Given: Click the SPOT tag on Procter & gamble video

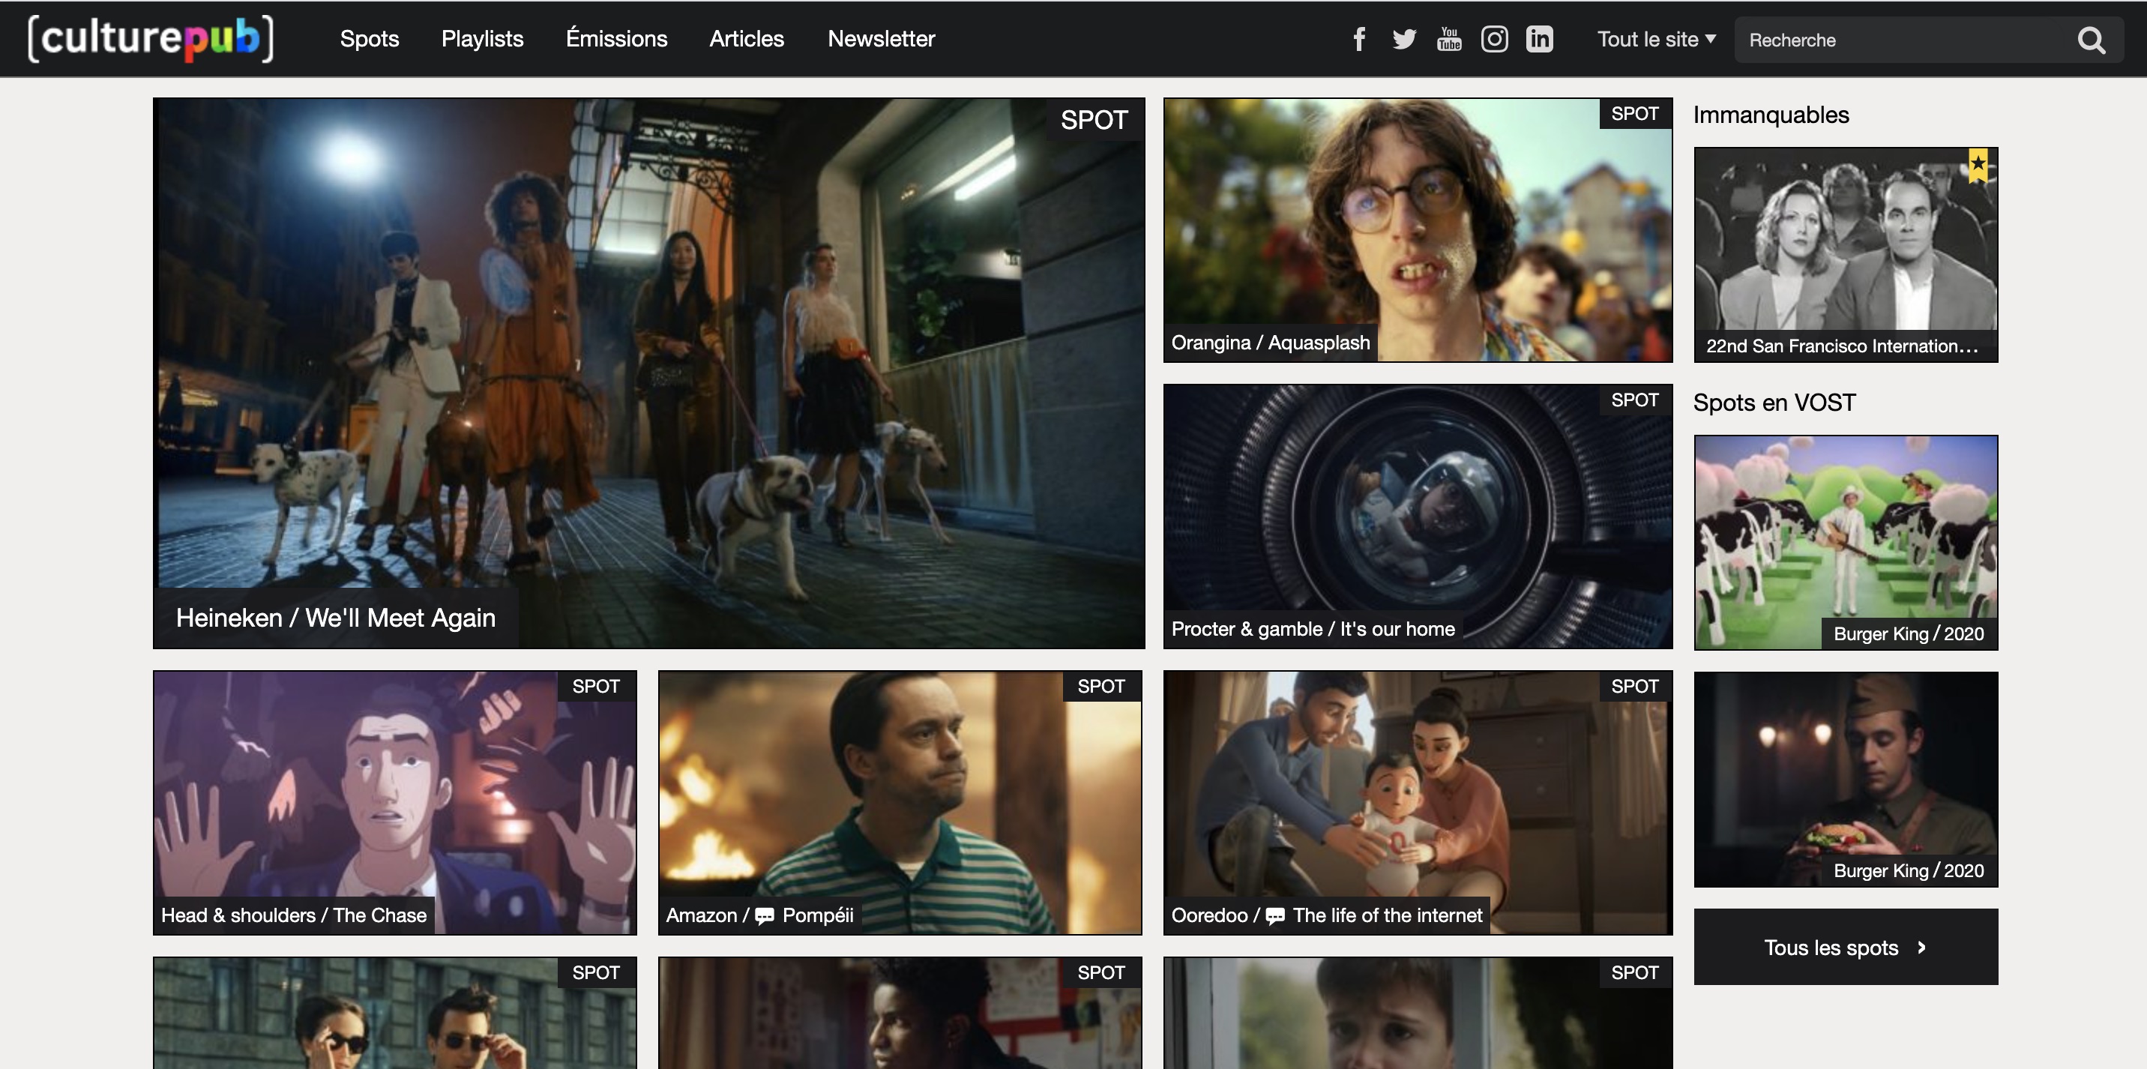Looking at the screenshot, I should 1635,400.
